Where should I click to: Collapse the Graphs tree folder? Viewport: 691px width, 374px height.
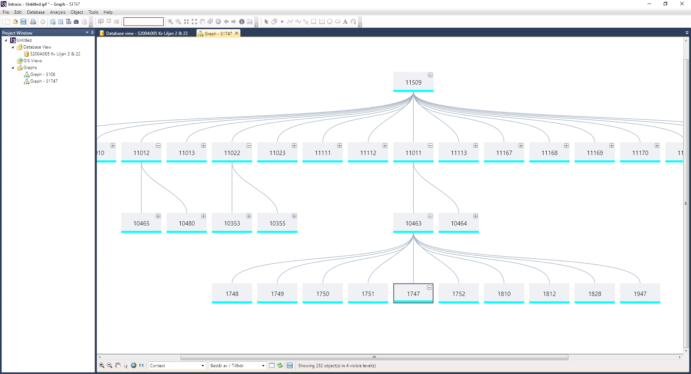(x=13, y=68)
